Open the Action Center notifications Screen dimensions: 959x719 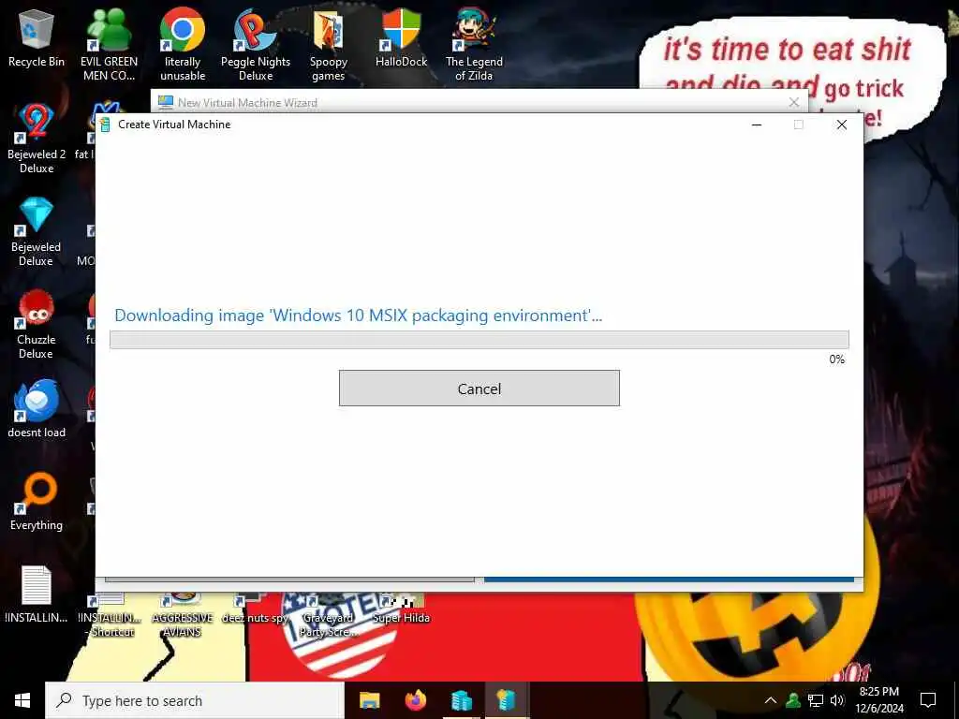pos(928,700)
